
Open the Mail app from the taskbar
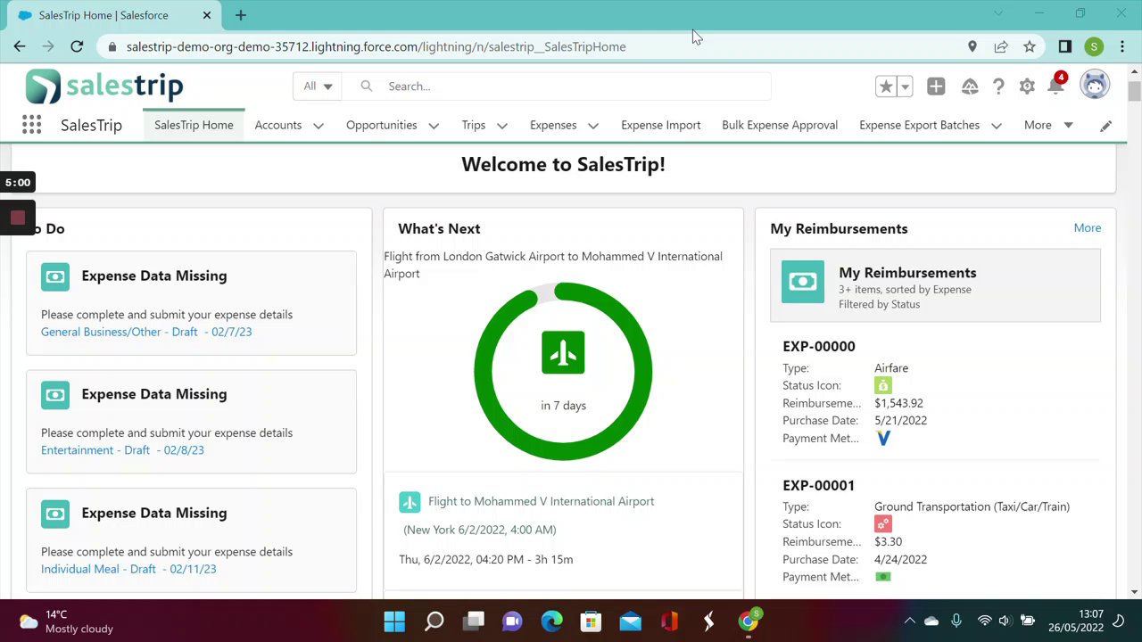coord(630,621)
